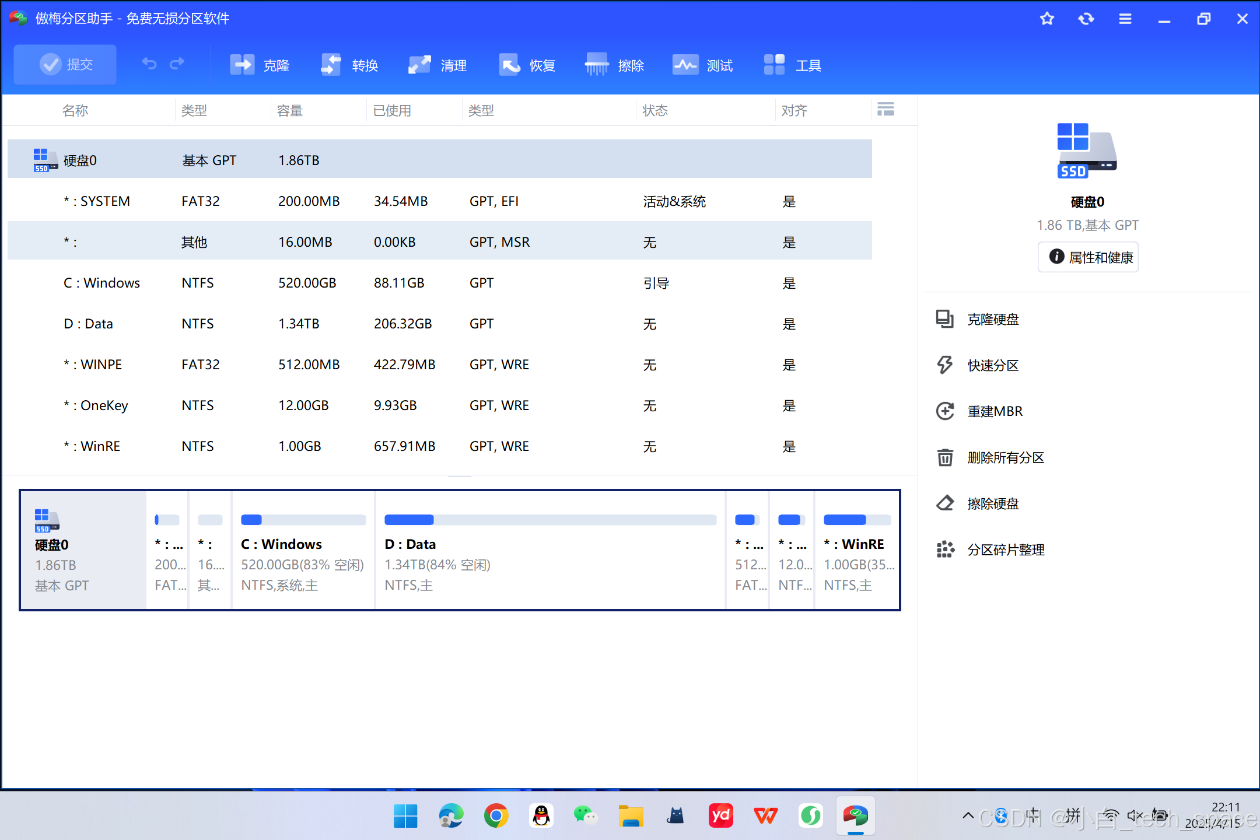The height and width of the screenshot is (840, 1260).
Task: Choose 克隆硬盘 in the side panel
Action: click(992, 320)
